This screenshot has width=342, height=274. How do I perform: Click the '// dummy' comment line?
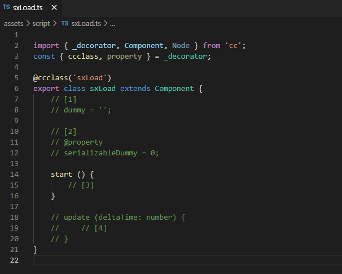pos(81,110)
